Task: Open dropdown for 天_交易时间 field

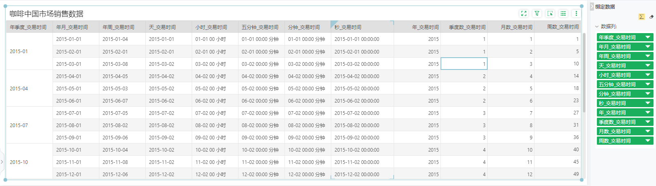Action: click(648, 65)
